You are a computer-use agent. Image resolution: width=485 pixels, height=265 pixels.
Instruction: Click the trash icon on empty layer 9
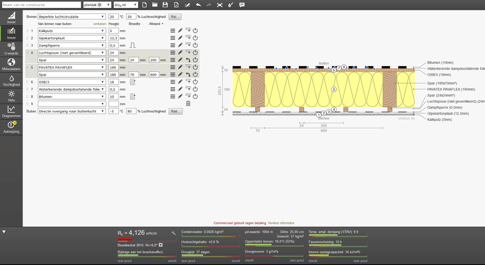pyautogui.click(x=188, y=104)
